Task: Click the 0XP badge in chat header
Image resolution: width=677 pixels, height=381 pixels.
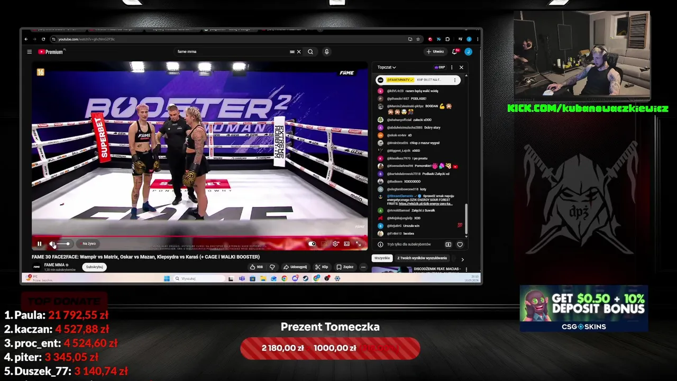Action: coord(440,67)
